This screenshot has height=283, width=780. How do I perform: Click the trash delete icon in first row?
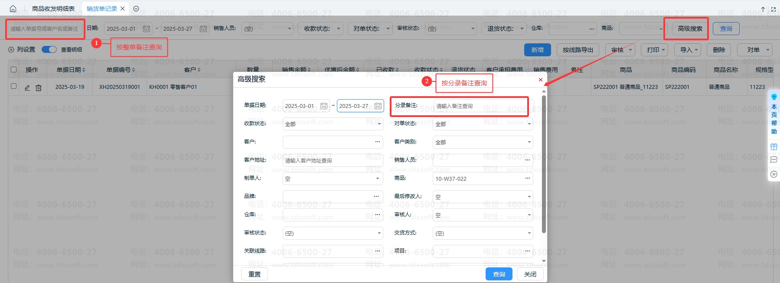(x=39, y=88)
